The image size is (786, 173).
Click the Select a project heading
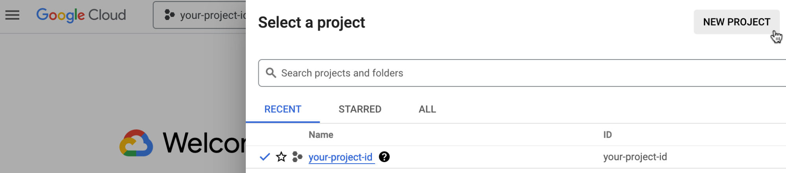[311, 23]
